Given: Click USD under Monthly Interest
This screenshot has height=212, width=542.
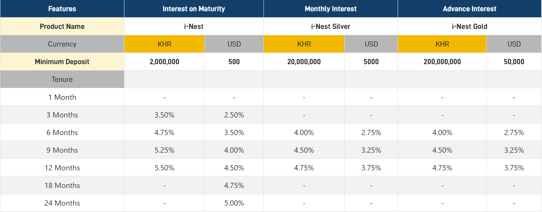Looking at the screenshot, I should [371, 44].
